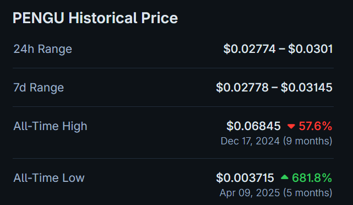
Task: Click the $0.03145 7d high value
Action: tap(306, 88)
